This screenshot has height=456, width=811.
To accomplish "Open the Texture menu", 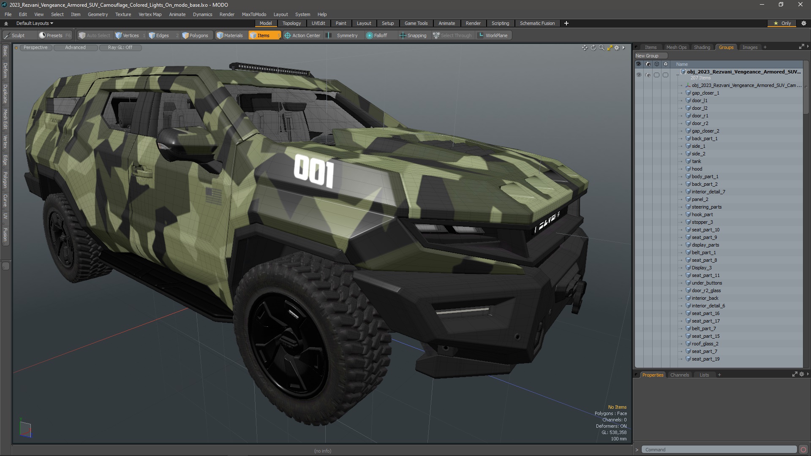I will click(123, 14).
